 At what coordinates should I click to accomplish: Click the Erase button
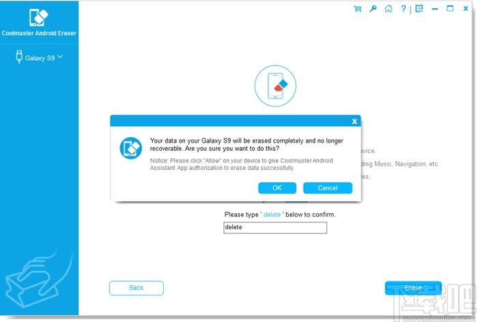(413, 288)
